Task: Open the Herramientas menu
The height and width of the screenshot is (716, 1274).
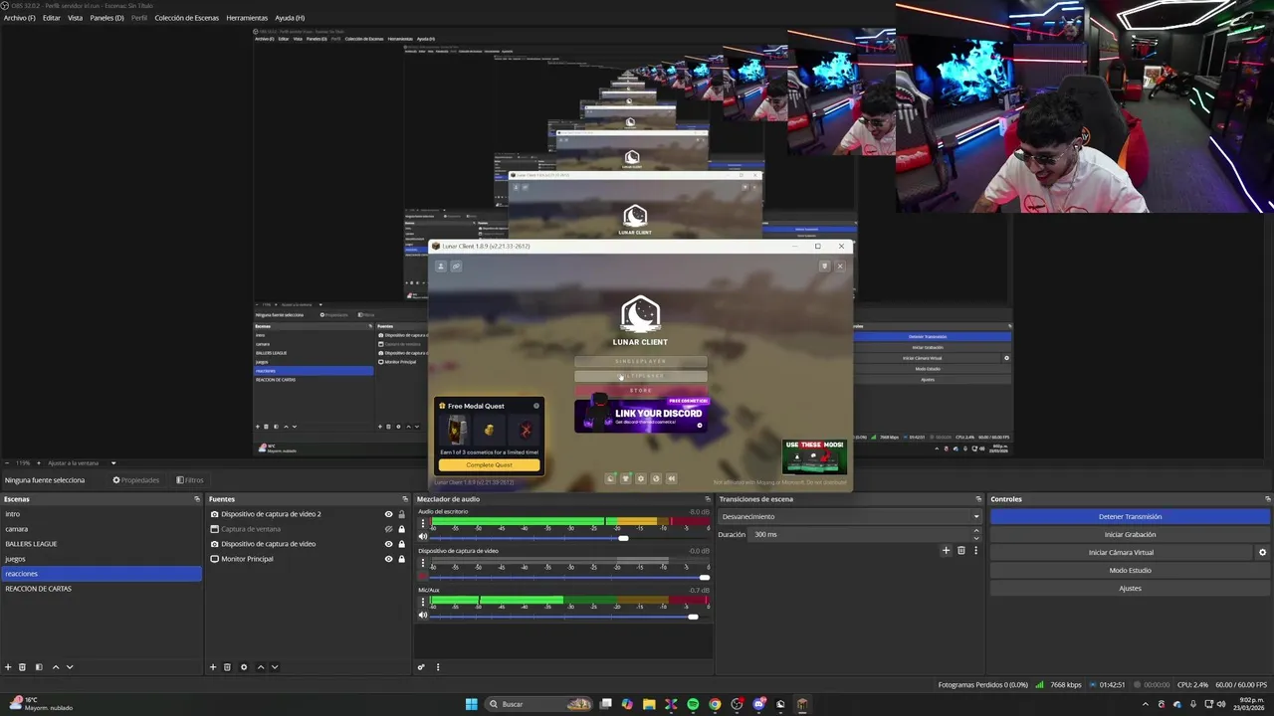Action: click(247, 18)
